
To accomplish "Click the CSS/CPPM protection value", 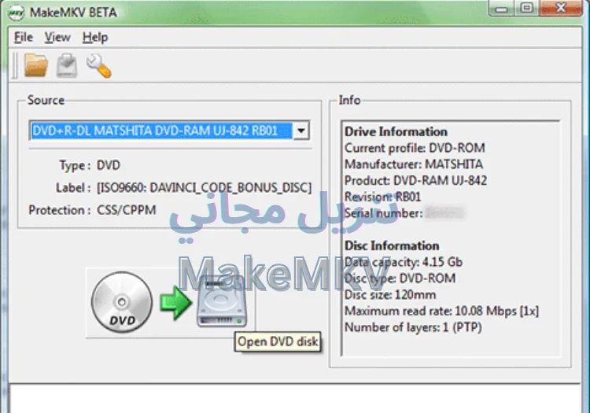I will pyautogui.click(x=127, y=210).
